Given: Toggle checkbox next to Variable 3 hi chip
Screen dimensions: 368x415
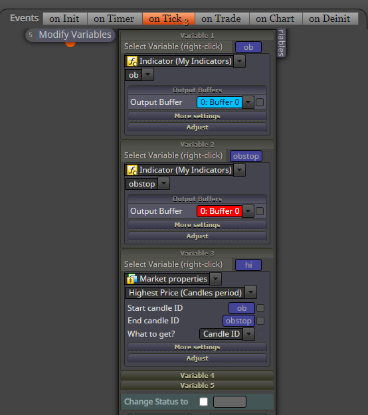Looking at the screenshot, I should tap(267, 264).
